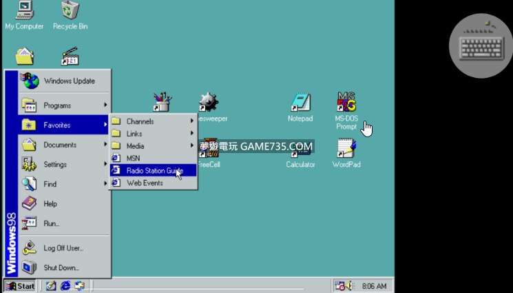Select the clapperboard shortcut icon below Recycle Bin
The image size is (513, 293).
click(70, 56)
